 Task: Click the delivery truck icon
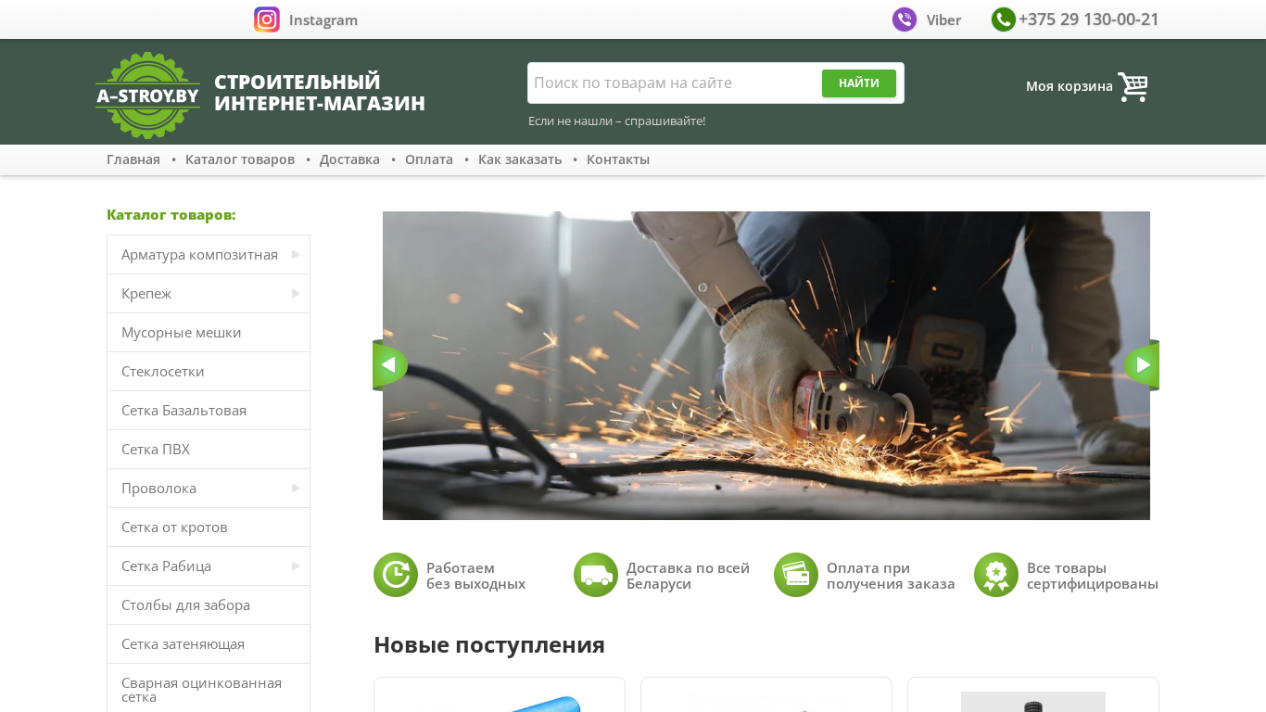click(x=596, y=575)
